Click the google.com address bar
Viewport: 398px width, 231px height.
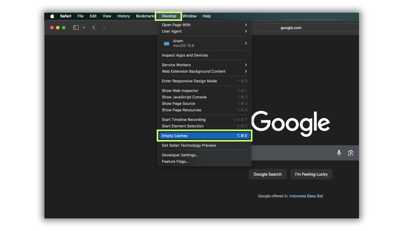click(291, 28)
